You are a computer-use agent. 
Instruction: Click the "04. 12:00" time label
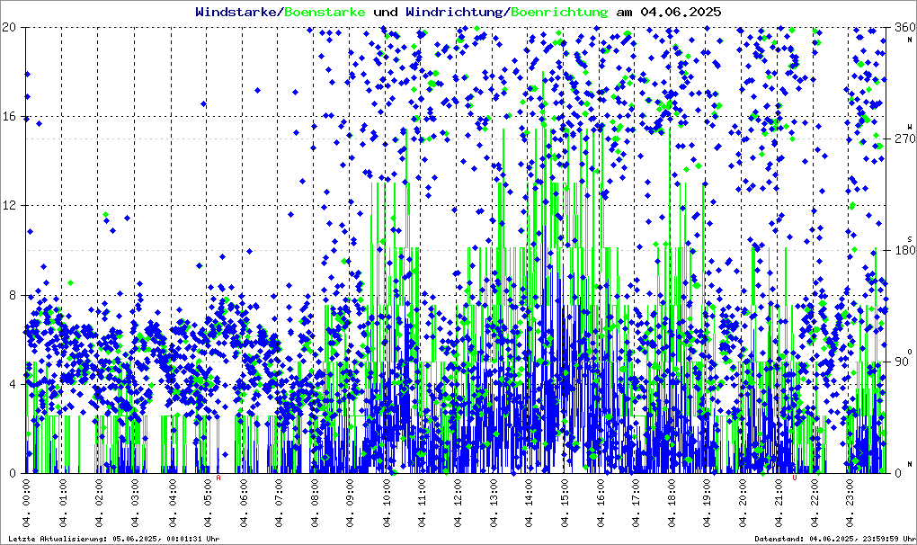pos(458,504)
